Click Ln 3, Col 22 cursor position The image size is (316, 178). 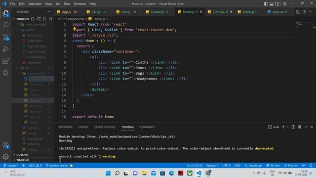pyautogui.click(x=195, y=165)
